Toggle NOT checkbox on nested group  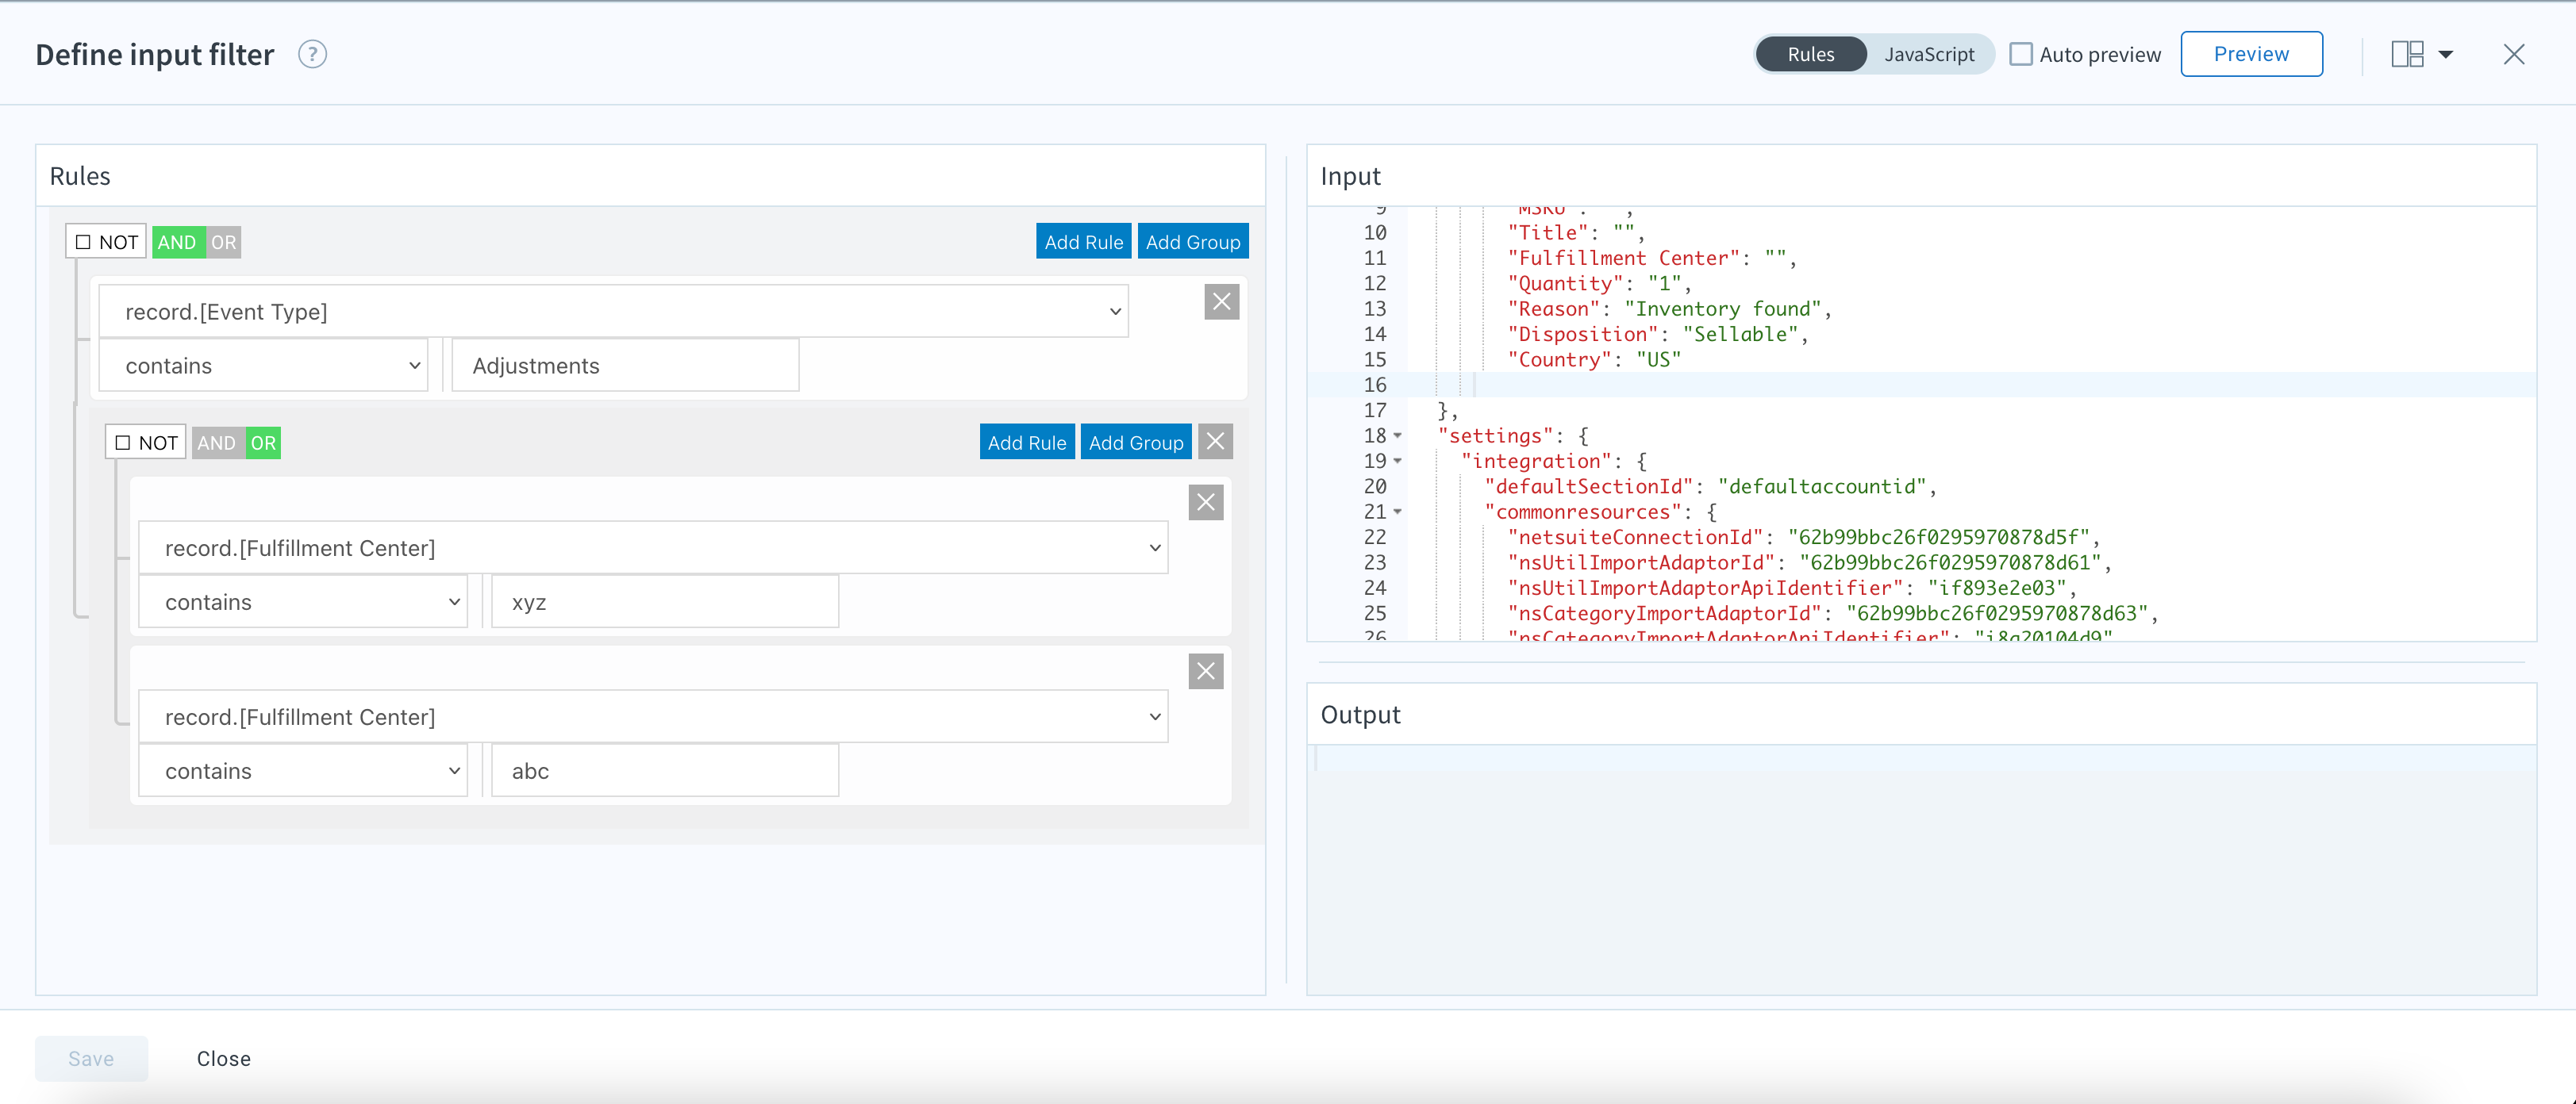123,443
